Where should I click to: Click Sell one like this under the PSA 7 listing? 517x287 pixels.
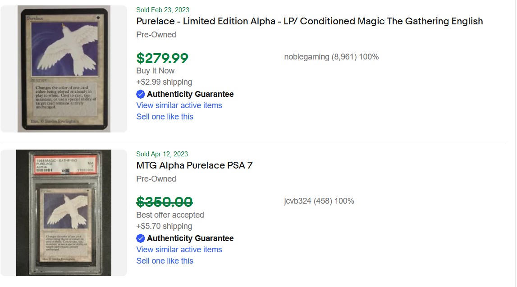pos(165,261)
